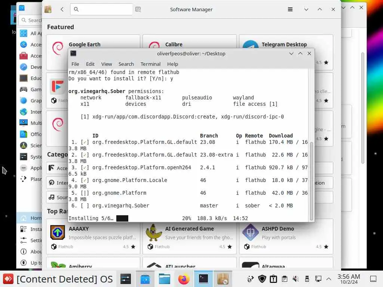Open the terminal Help menu
The image size is (383, 287).
pos(172,64)
